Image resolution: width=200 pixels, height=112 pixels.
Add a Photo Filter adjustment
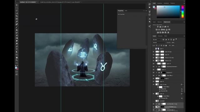click(x=164, y=30)
